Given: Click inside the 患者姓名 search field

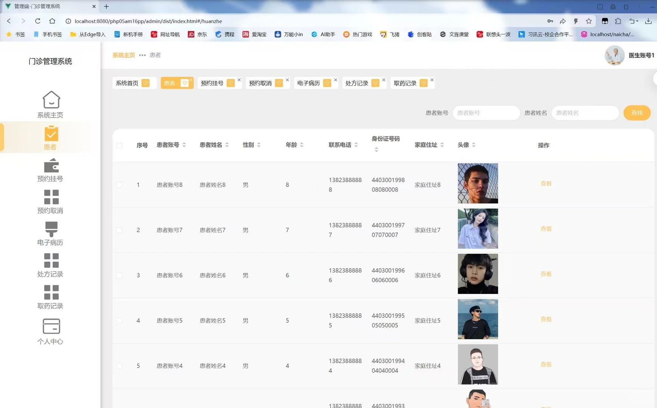Looking at the screenshot, I should pyautogui.click(x=585, y=113).
